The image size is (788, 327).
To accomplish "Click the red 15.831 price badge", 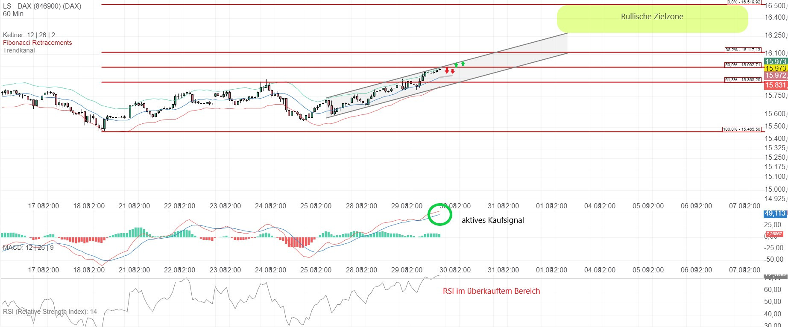I will [775, 85].
